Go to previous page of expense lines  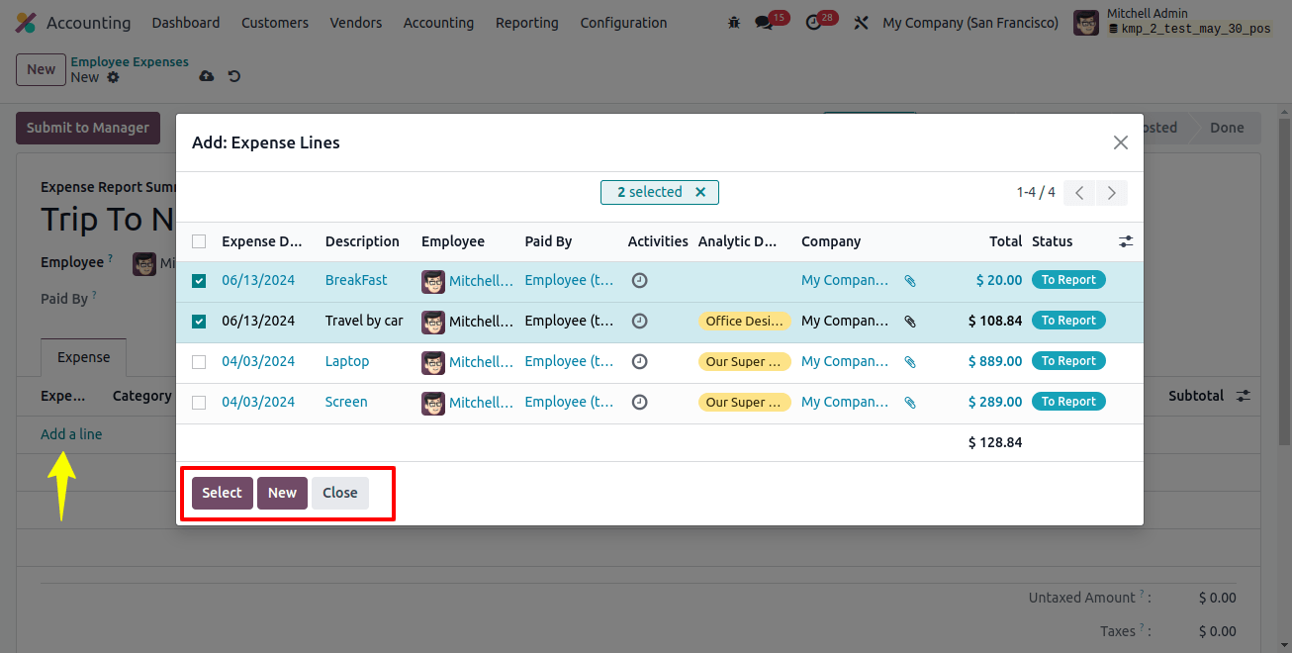pyautogui.click(x=1079, y=193)
